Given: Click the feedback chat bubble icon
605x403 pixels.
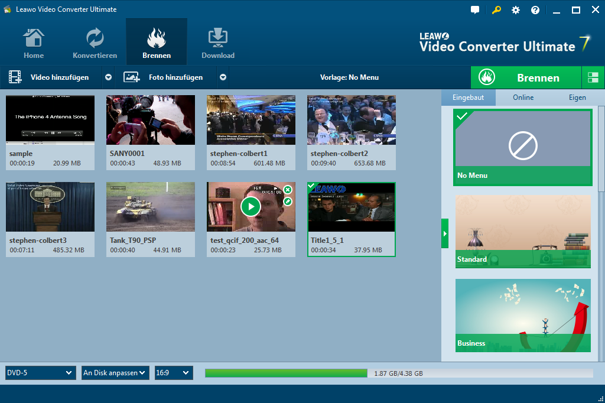Looking at the screenshot, I should click(475, 10).
